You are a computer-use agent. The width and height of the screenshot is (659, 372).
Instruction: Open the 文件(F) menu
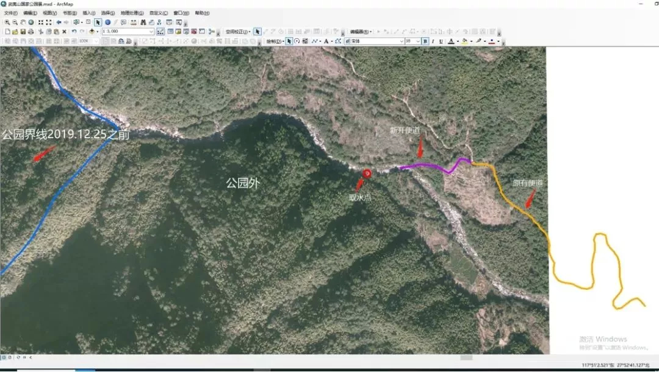pos(11,13)
